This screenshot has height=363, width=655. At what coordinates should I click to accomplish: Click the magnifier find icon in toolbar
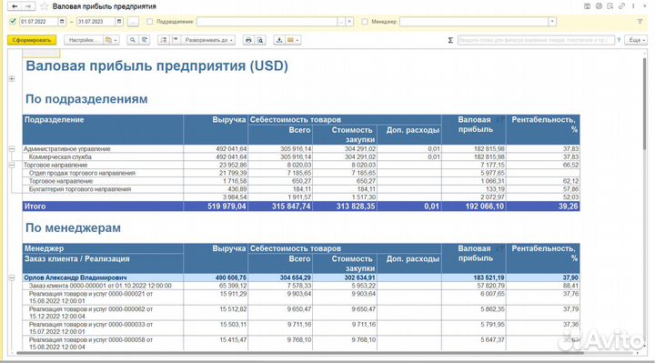coord(133,40)
